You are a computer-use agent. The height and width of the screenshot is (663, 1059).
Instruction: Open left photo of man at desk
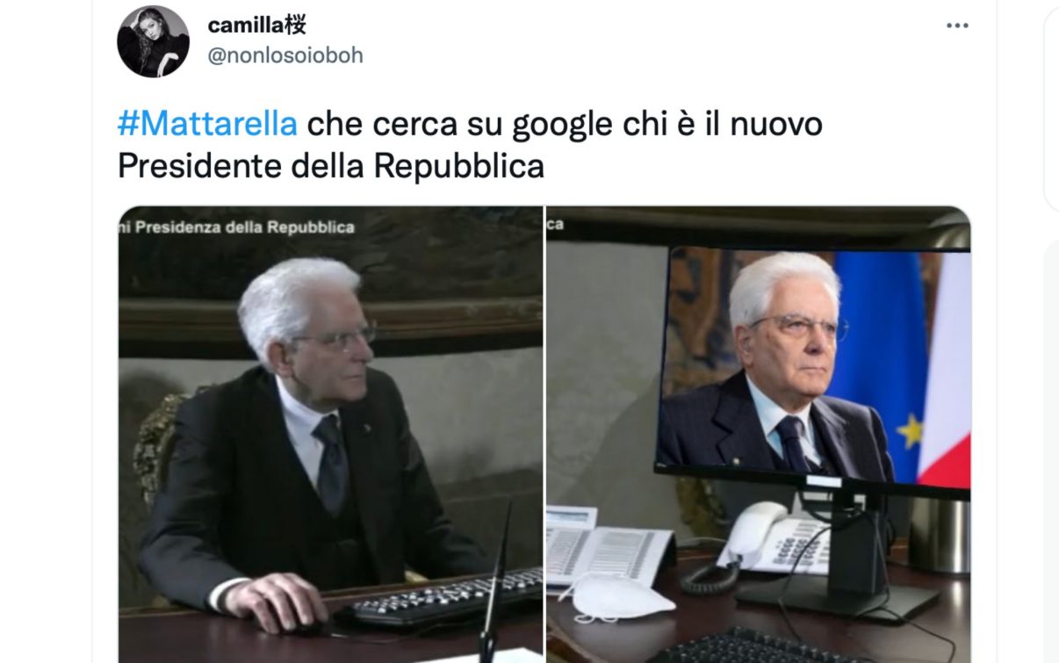(x=330, y=435)
